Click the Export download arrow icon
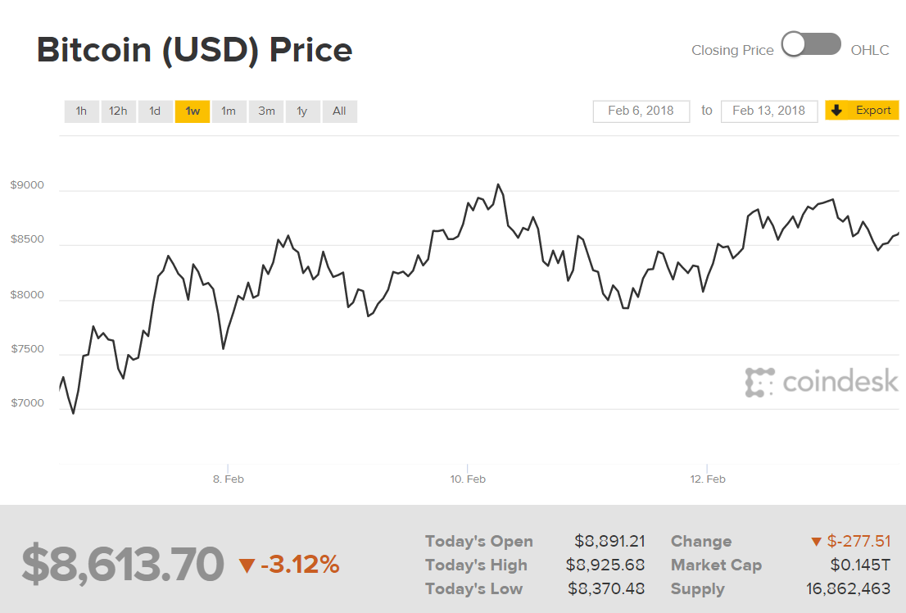 point(837,110)
